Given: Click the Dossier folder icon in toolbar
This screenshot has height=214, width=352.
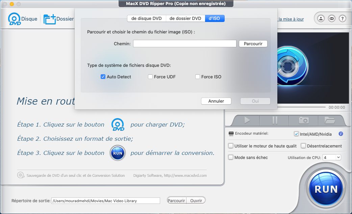Looking at the screenshot, I should pyautogui.click(x=49, y=19).
